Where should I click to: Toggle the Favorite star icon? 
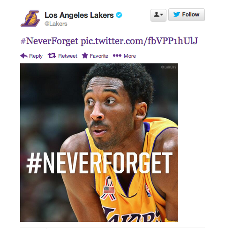tap(85, 55)
